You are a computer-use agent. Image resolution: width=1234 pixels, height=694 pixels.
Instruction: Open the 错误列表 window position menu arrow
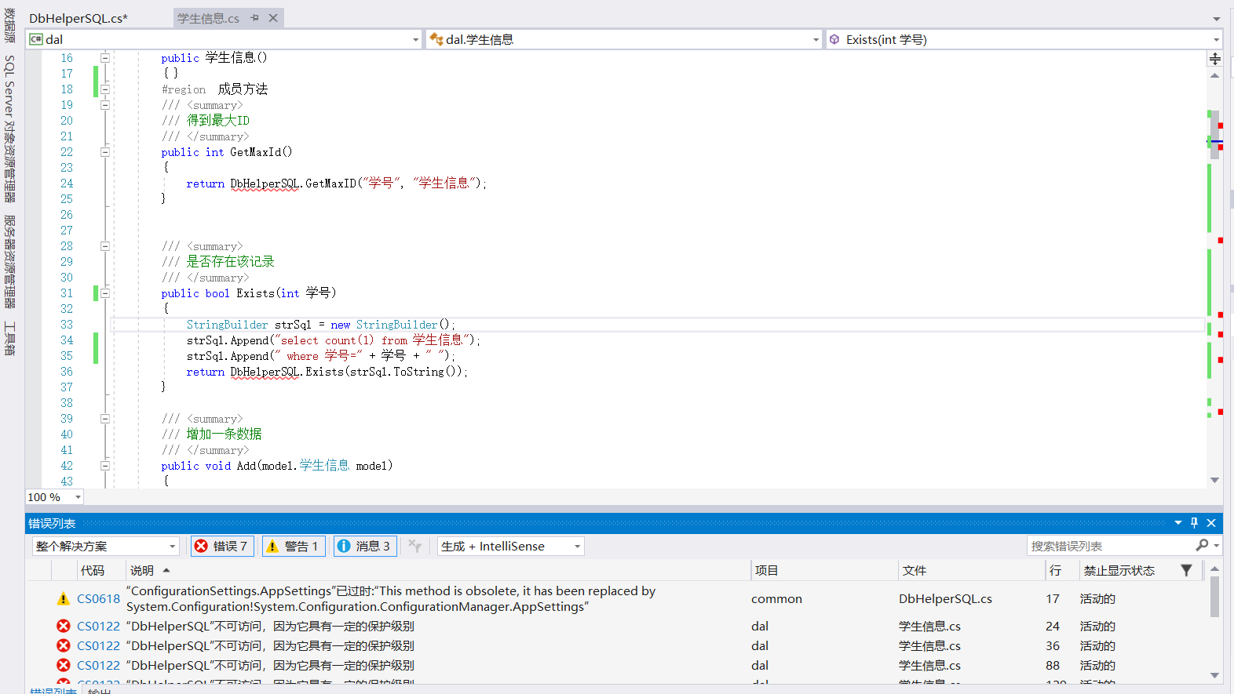point(1177,522)
